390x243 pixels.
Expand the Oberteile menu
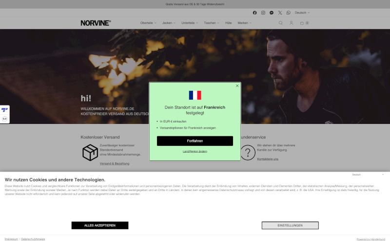(x=148, y=23)
